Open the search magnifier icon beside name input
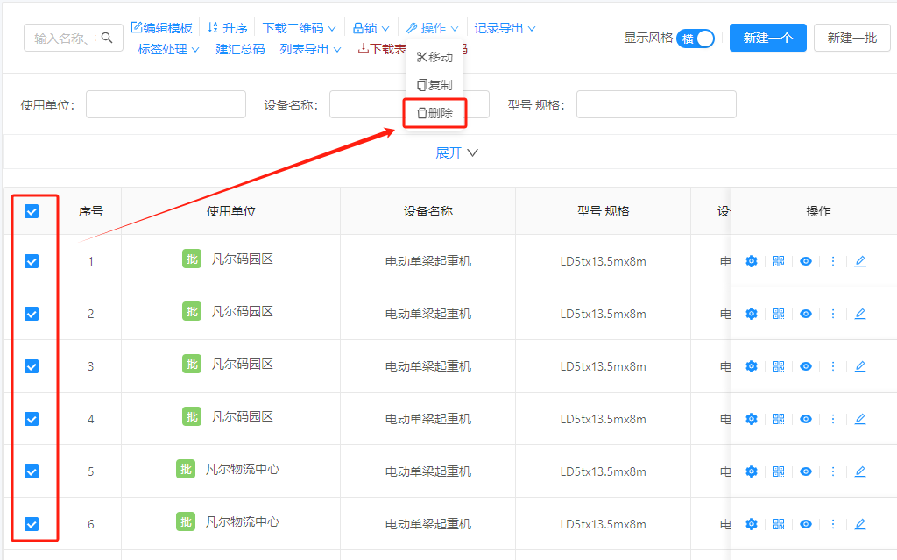Viewport: 897px width, 560px height. [x=107, y=38]
